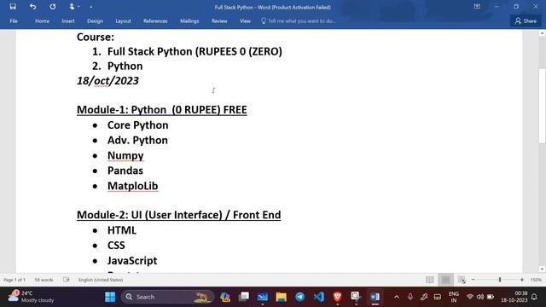Screen dimensions: 546x307
Task: Open File Explorer from taskbar
Action: coord(281,297)
